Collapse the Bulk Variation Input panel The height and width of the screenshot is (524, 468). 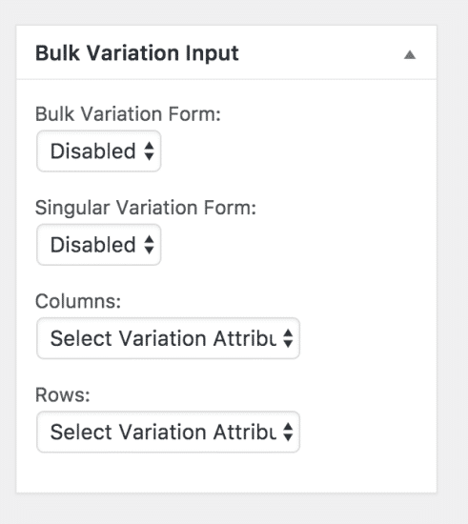tap(410, 54)
